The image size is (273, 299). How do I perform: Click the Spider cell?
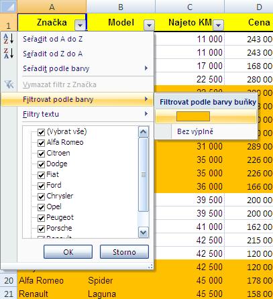(121, 280)
